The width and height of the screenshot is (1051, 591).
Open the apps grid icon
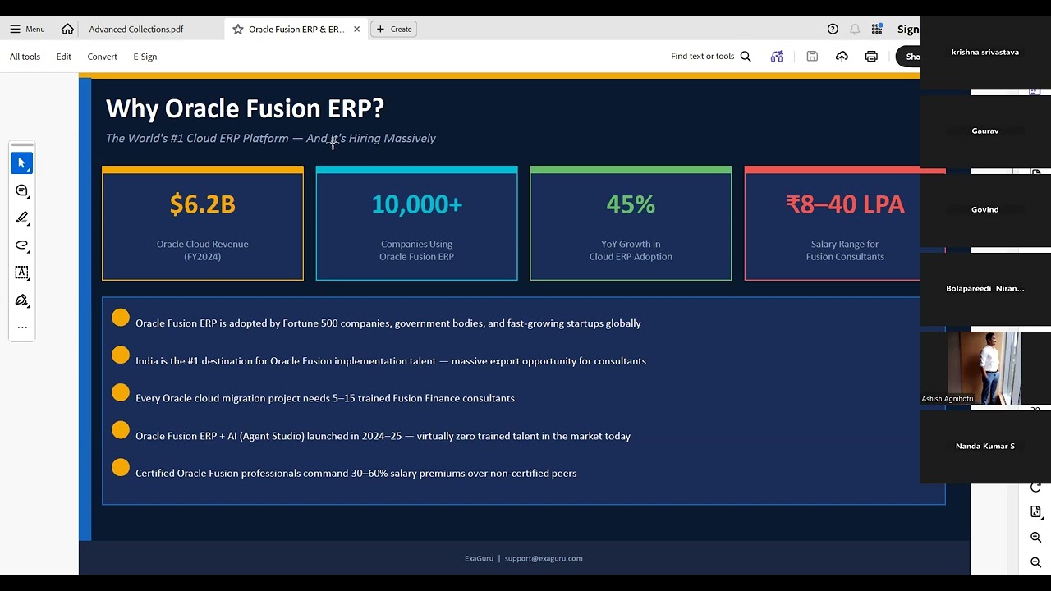pyautogui.click(x=877, y=29)
